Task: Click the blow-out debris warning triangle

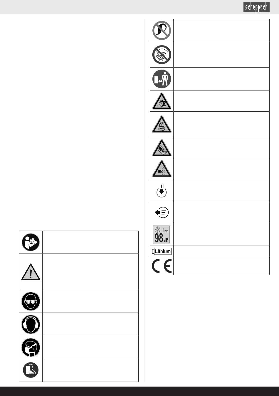Action: point(162,169)
